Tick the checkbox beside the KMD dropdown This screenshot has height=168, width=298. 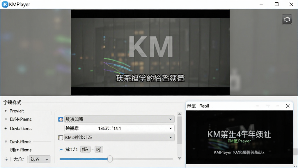61,138
